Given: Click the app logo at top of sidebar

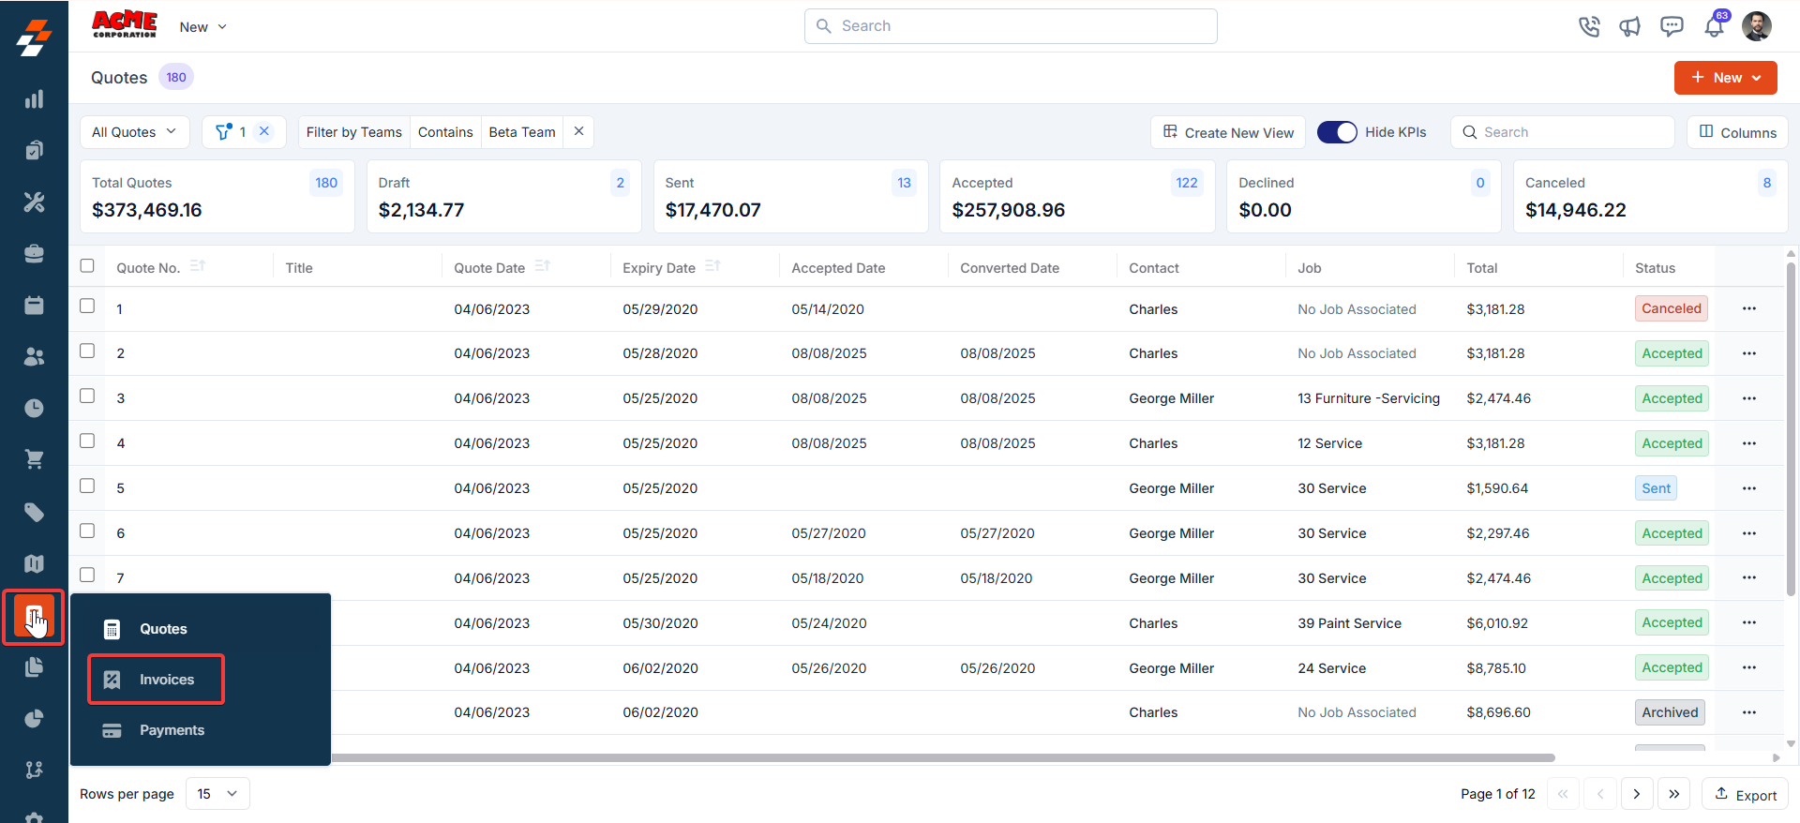Looking at the screenshot, I should pos(34,37).
